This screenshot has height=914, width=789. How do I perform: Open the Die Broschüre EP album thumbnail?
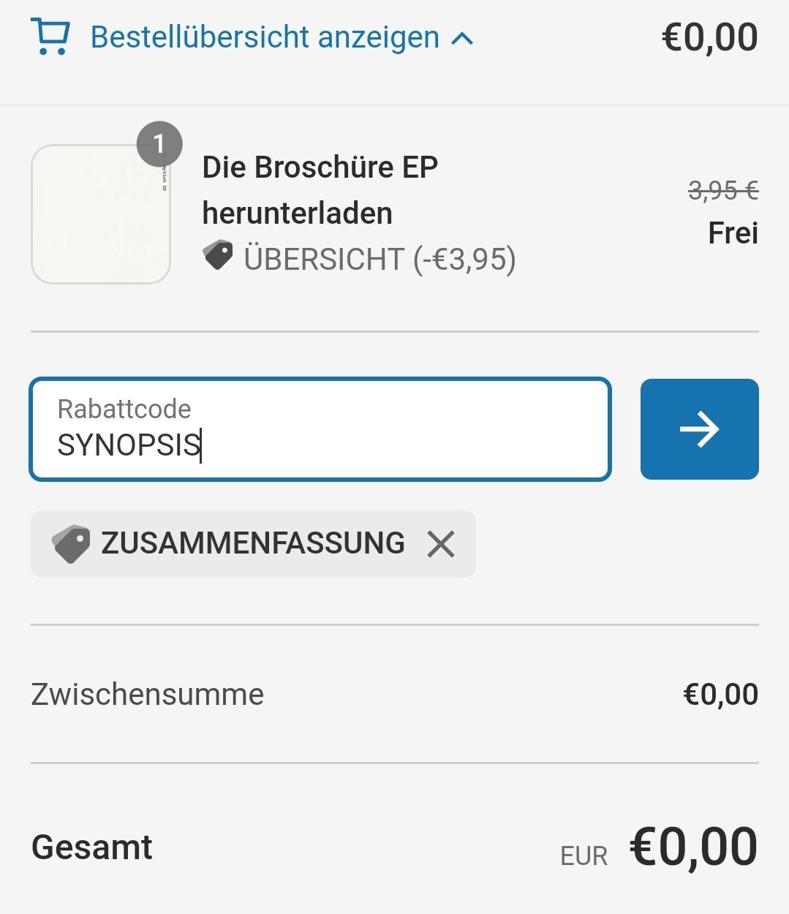[x=101, y=214]
